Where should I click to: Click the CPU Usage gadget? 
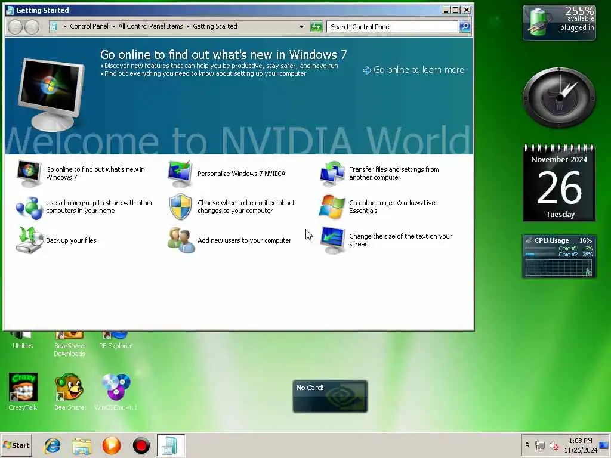(559, 256)
